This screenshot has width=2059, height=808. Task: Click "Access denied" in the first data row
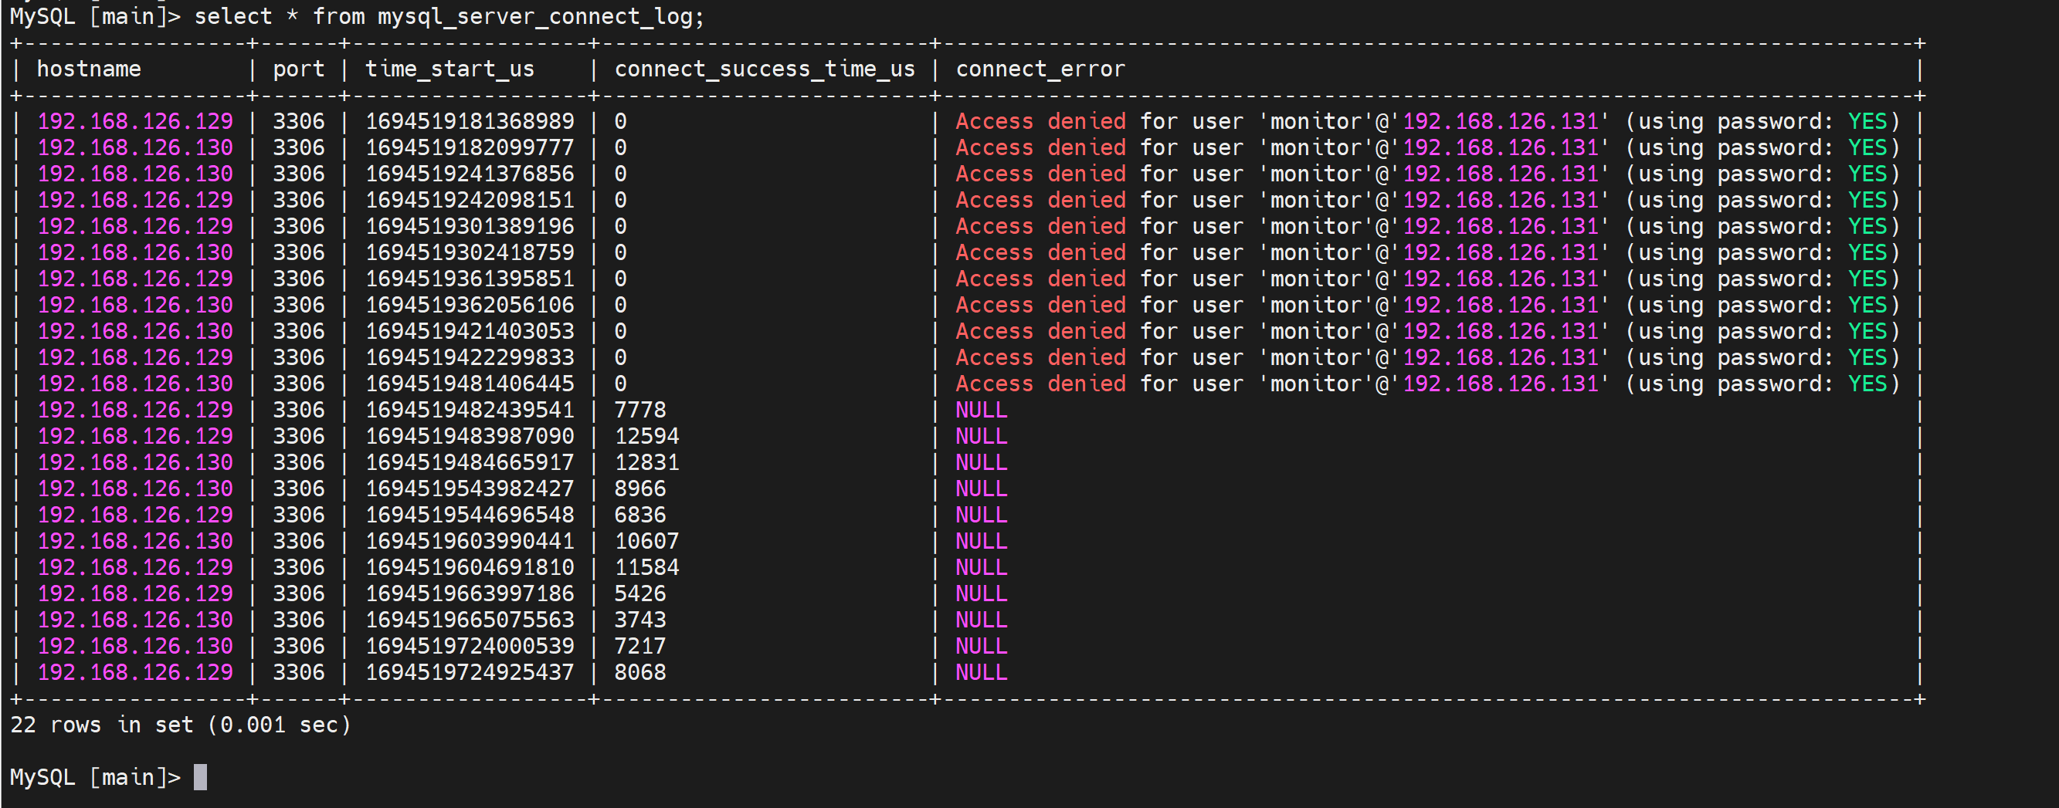point(1040,121)
